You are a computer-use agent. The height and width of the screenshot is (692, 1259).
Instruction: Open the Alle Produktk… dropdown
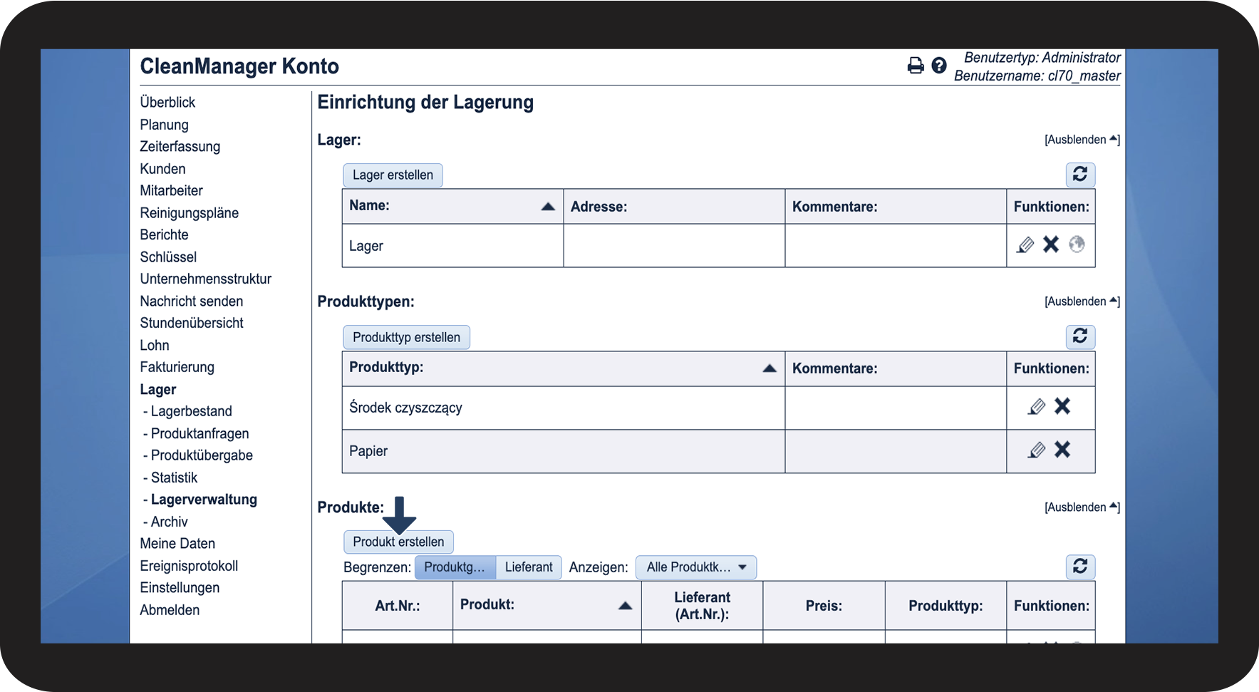tap(695, 567)
